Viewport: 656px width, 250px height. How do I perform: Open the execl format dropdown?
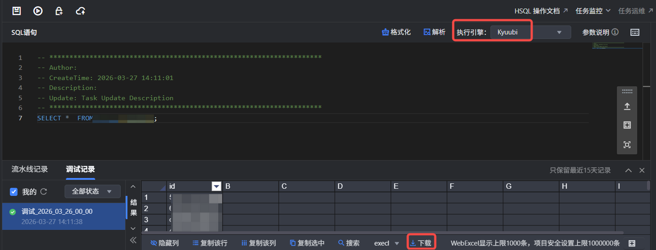(x=387, y=243)
